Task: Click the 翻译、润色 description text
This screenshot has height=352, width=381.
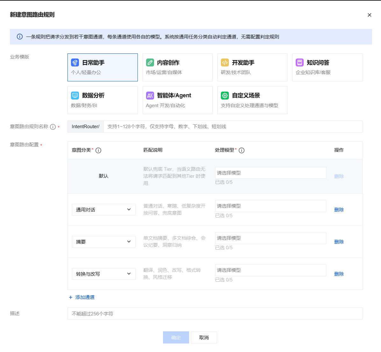Action: [x=172, y=273]
